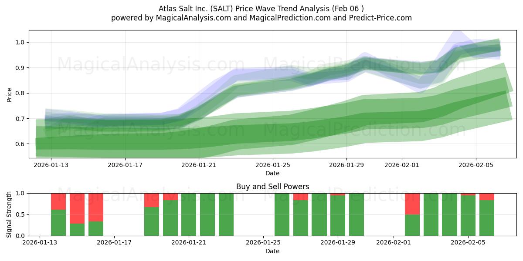The image size is (523, 261).
Task: Click the 2026-02-01 tick under the bar chart
Action: [x=394, y=243]
